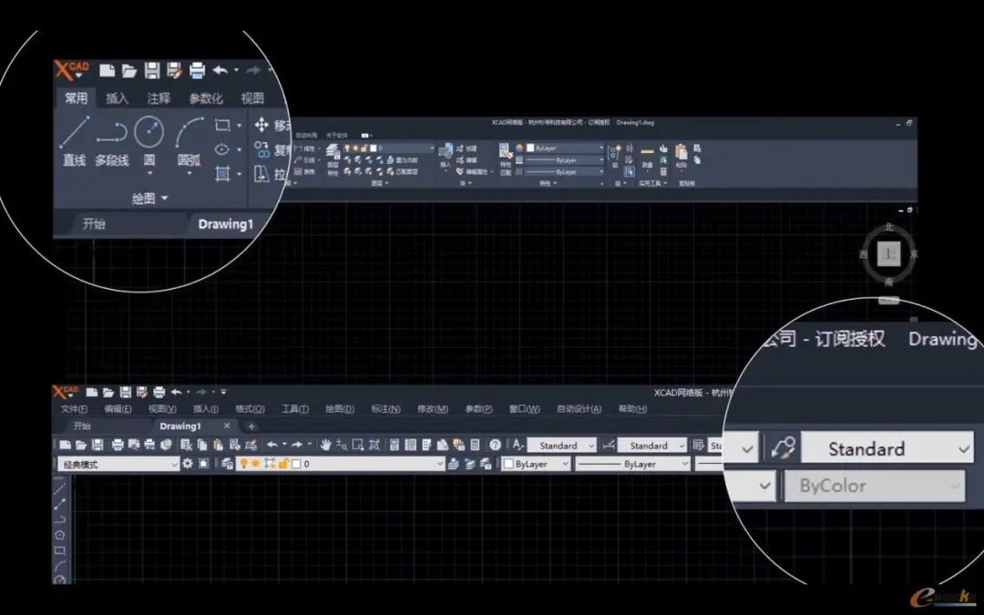Click the white ByLayer color swatch in classic toolbar
The height and width of the screenshot is (615, 984).
point(509,465)
